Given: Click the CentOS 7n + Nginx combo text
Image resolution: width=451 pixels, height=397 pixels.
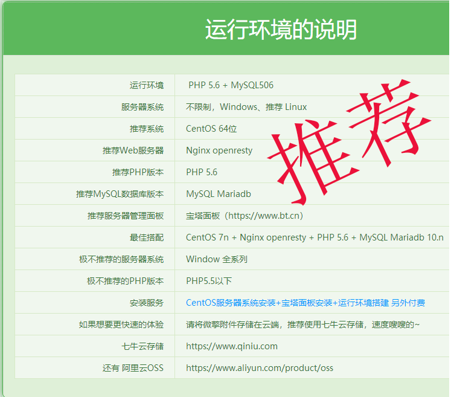Looking at the screenshot, I should [x=315, y=237].
